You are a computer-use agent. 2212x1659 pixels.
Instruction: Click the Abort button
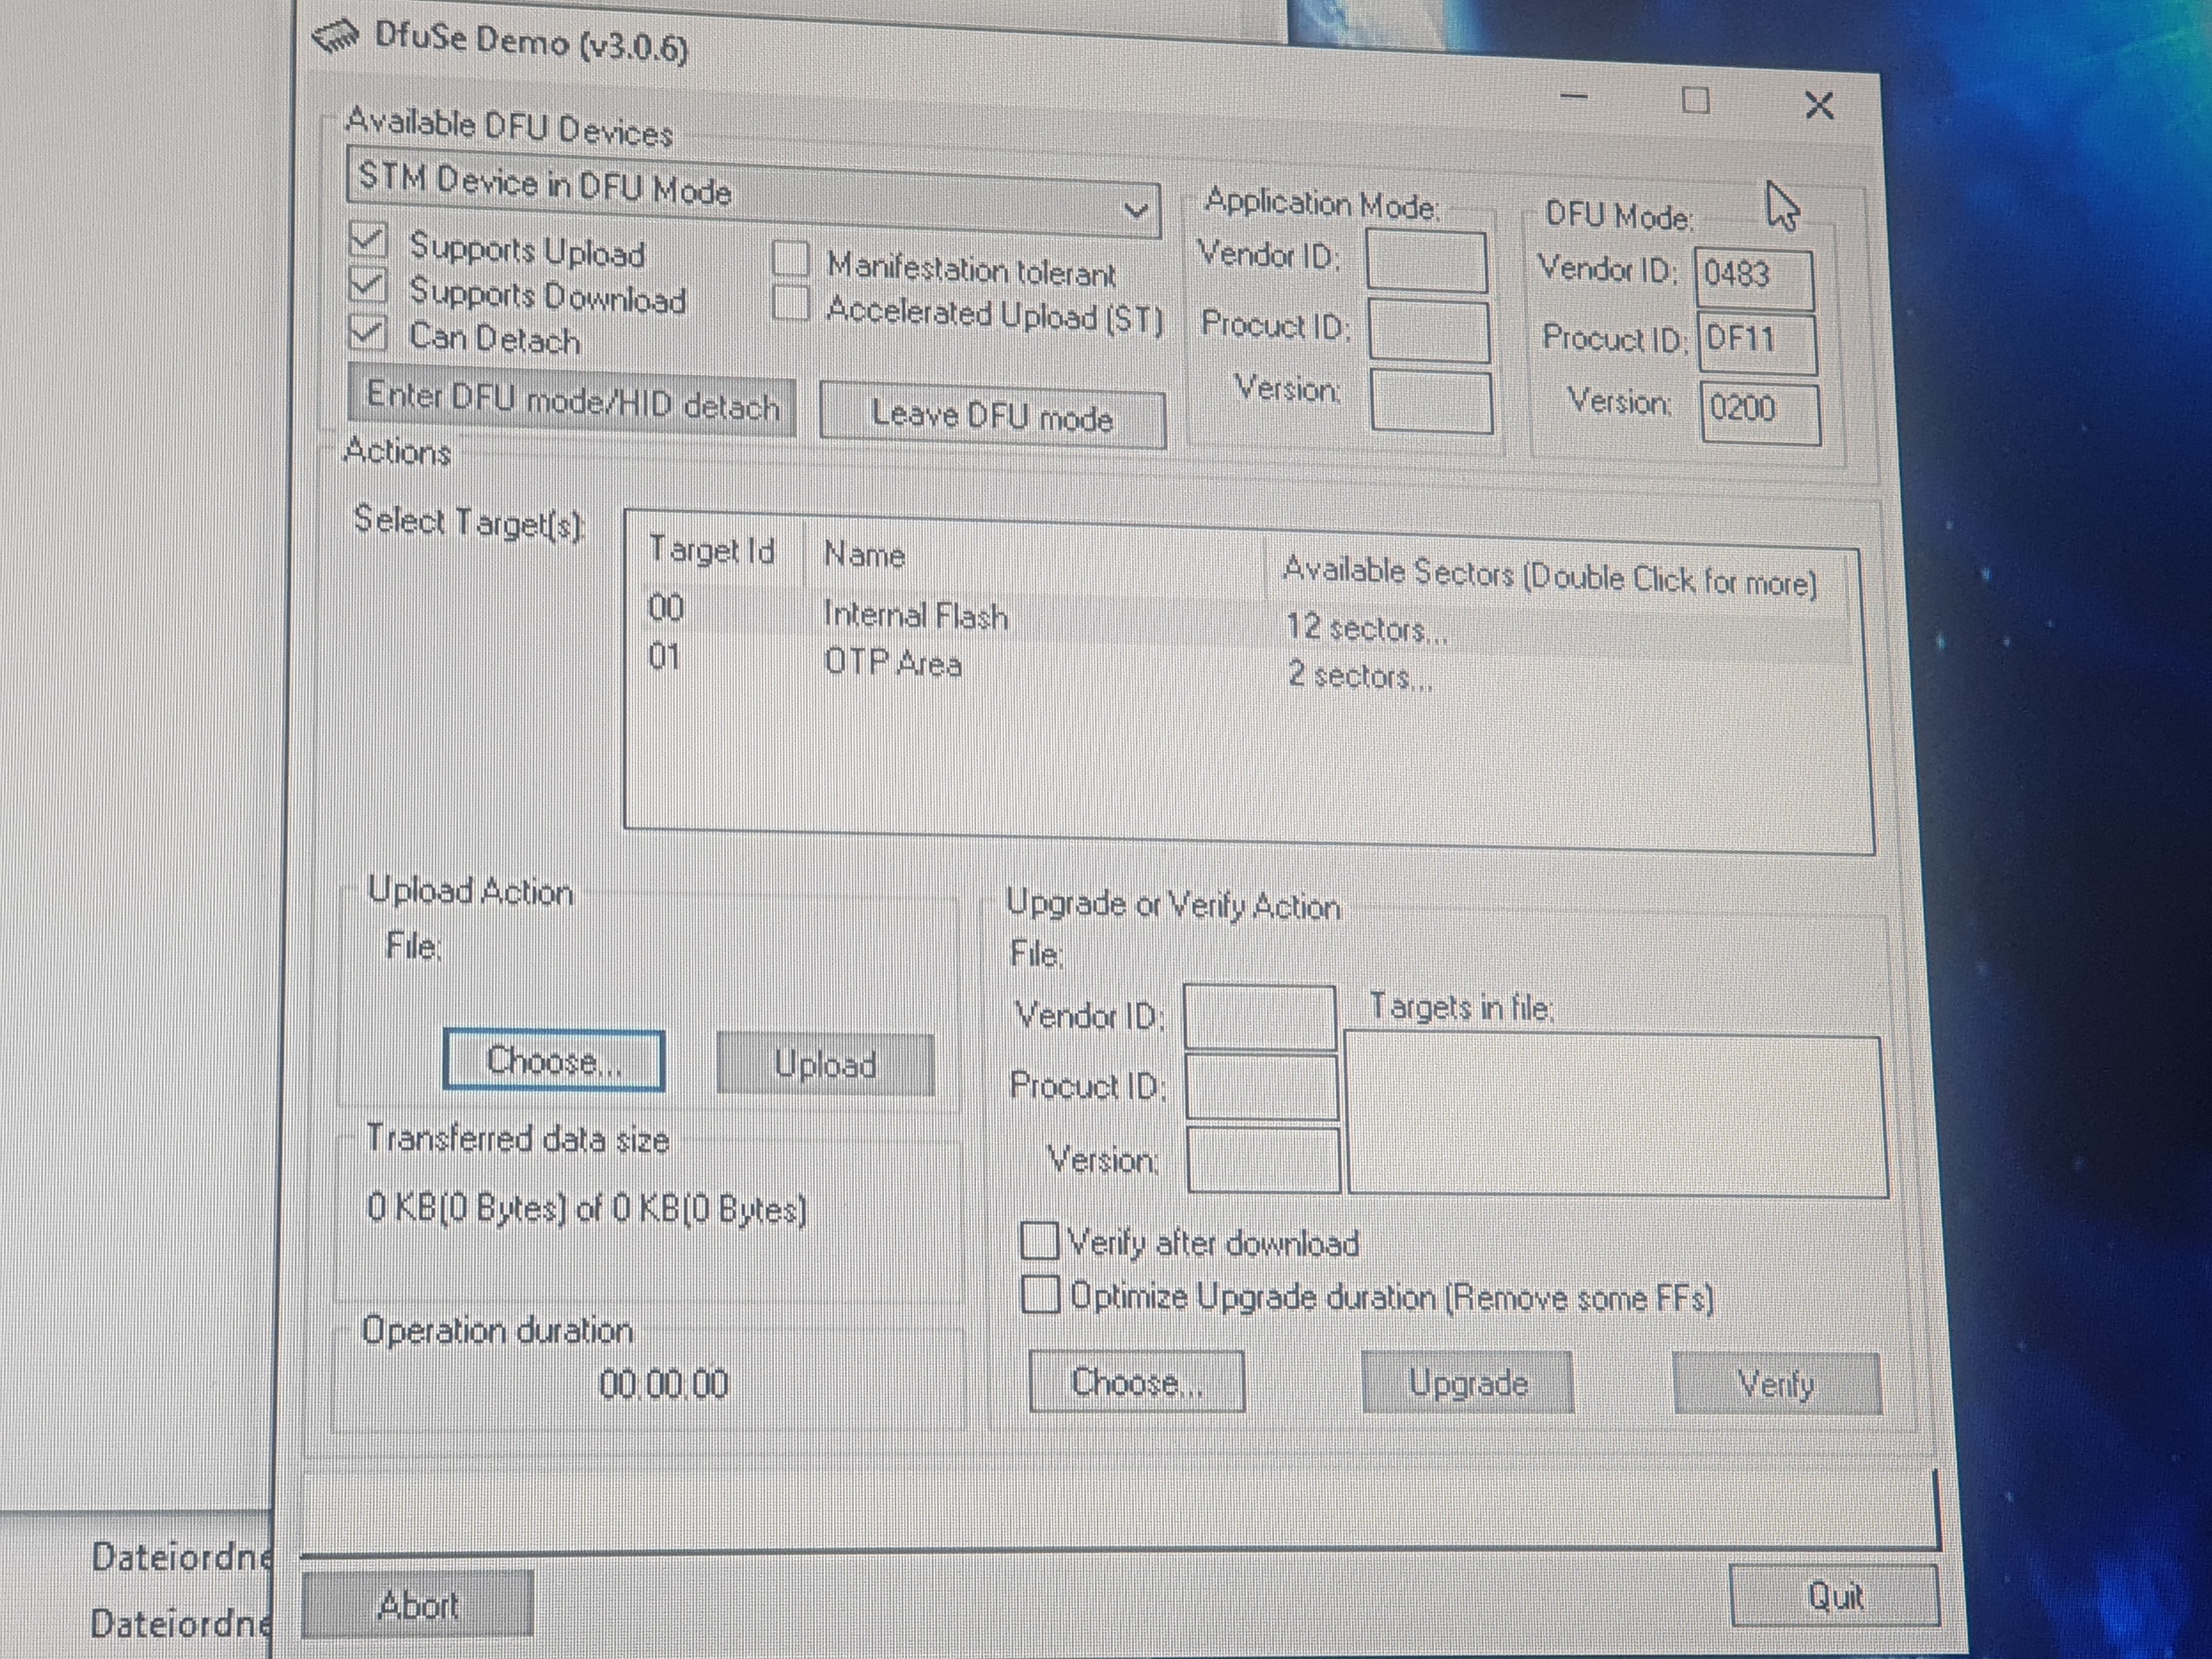pos(417,1605)
